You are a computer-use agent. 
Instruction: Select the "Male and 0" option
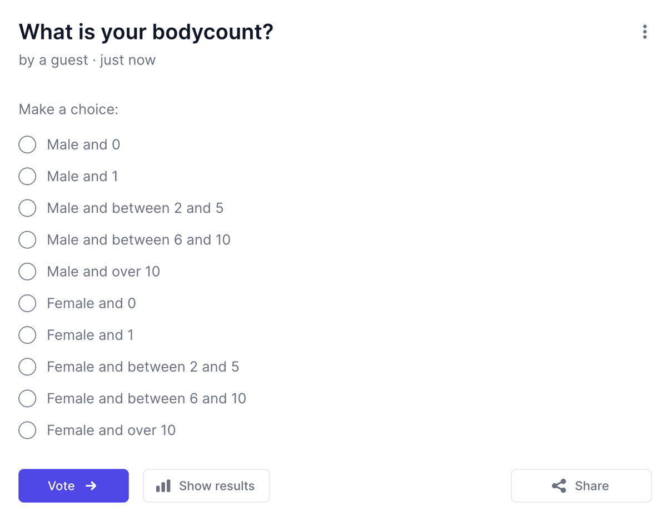tap(27, 145)
